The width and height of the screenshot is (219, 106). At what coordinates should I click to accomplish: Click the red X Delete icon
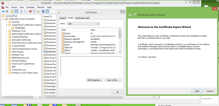[x=30, y=12]
